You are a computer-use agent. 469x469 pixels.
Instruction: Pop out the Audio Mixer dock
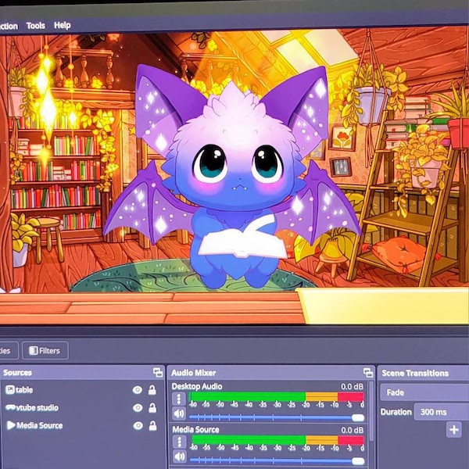click(x=368, y=373)
